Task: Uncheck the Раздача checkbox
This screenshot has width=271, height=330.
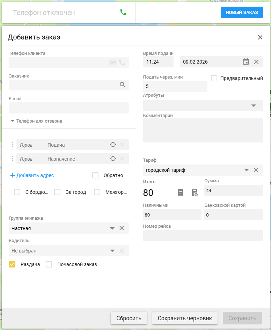Action: (12, 264)
